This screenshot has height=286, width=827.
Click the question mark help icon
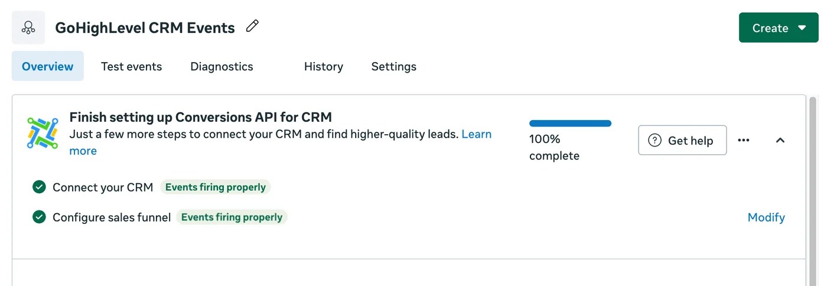point(655,140)
